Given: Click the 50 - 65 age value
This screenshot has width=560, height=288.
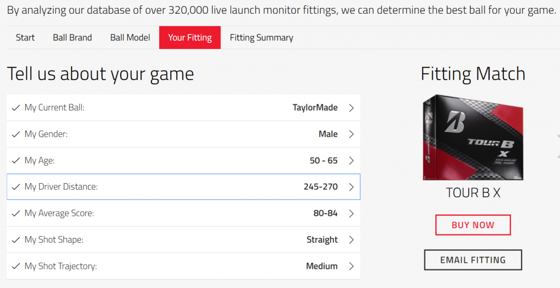Looking at the screenshot, I should click(324, 161).
